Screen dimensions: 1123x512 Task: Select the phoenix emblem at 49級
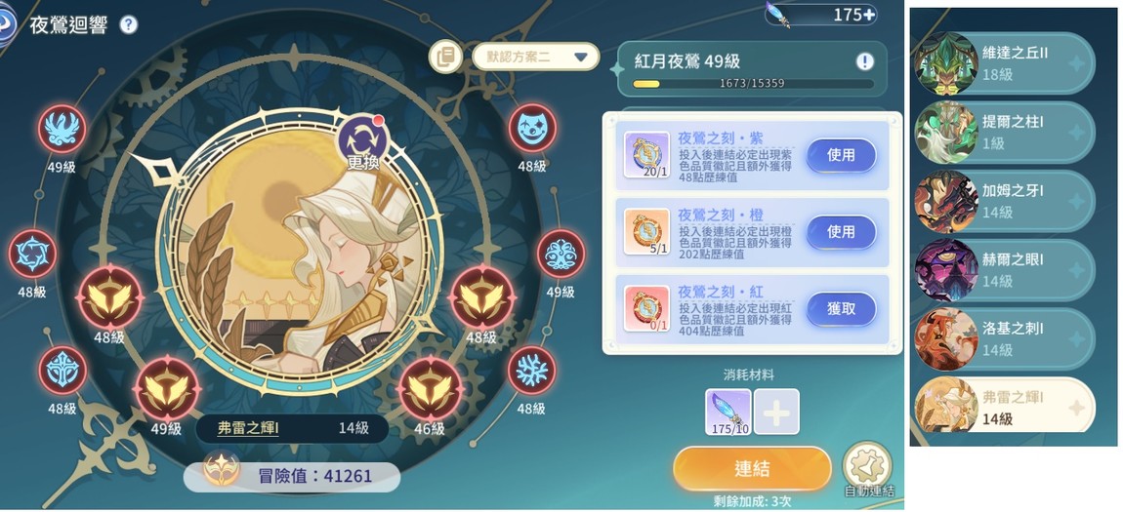(x=62, y=129)
